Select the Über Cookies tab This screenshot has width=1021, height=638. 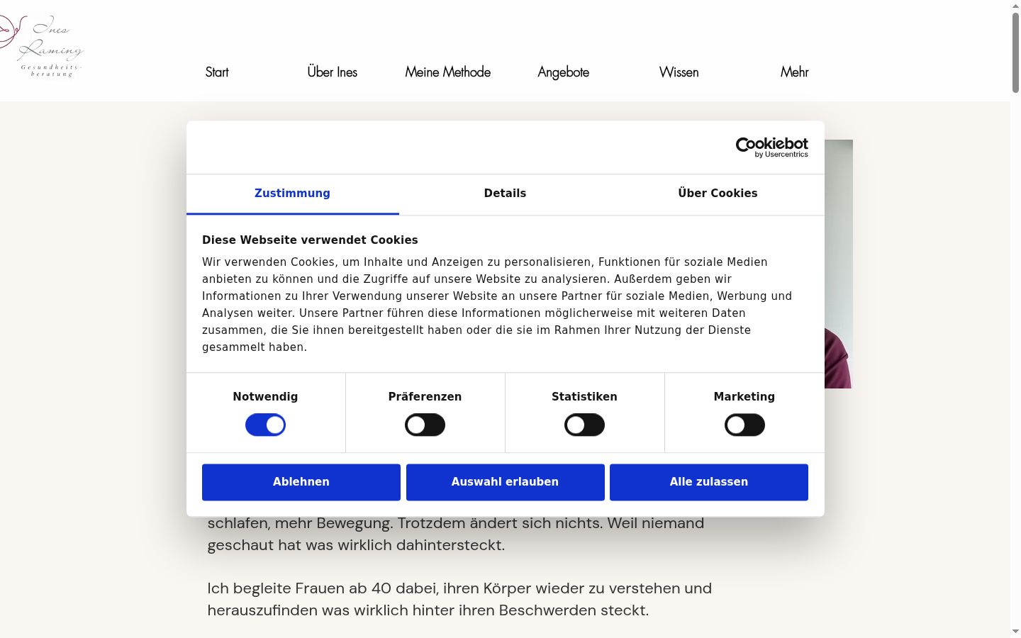[x=718, y=194]
